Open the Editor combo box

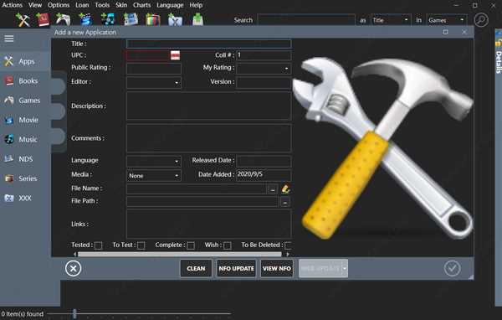point(154,82)
